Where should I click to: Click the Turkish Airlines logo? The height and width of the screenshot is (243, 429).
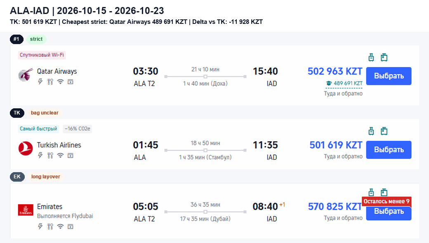pos(26,149)
